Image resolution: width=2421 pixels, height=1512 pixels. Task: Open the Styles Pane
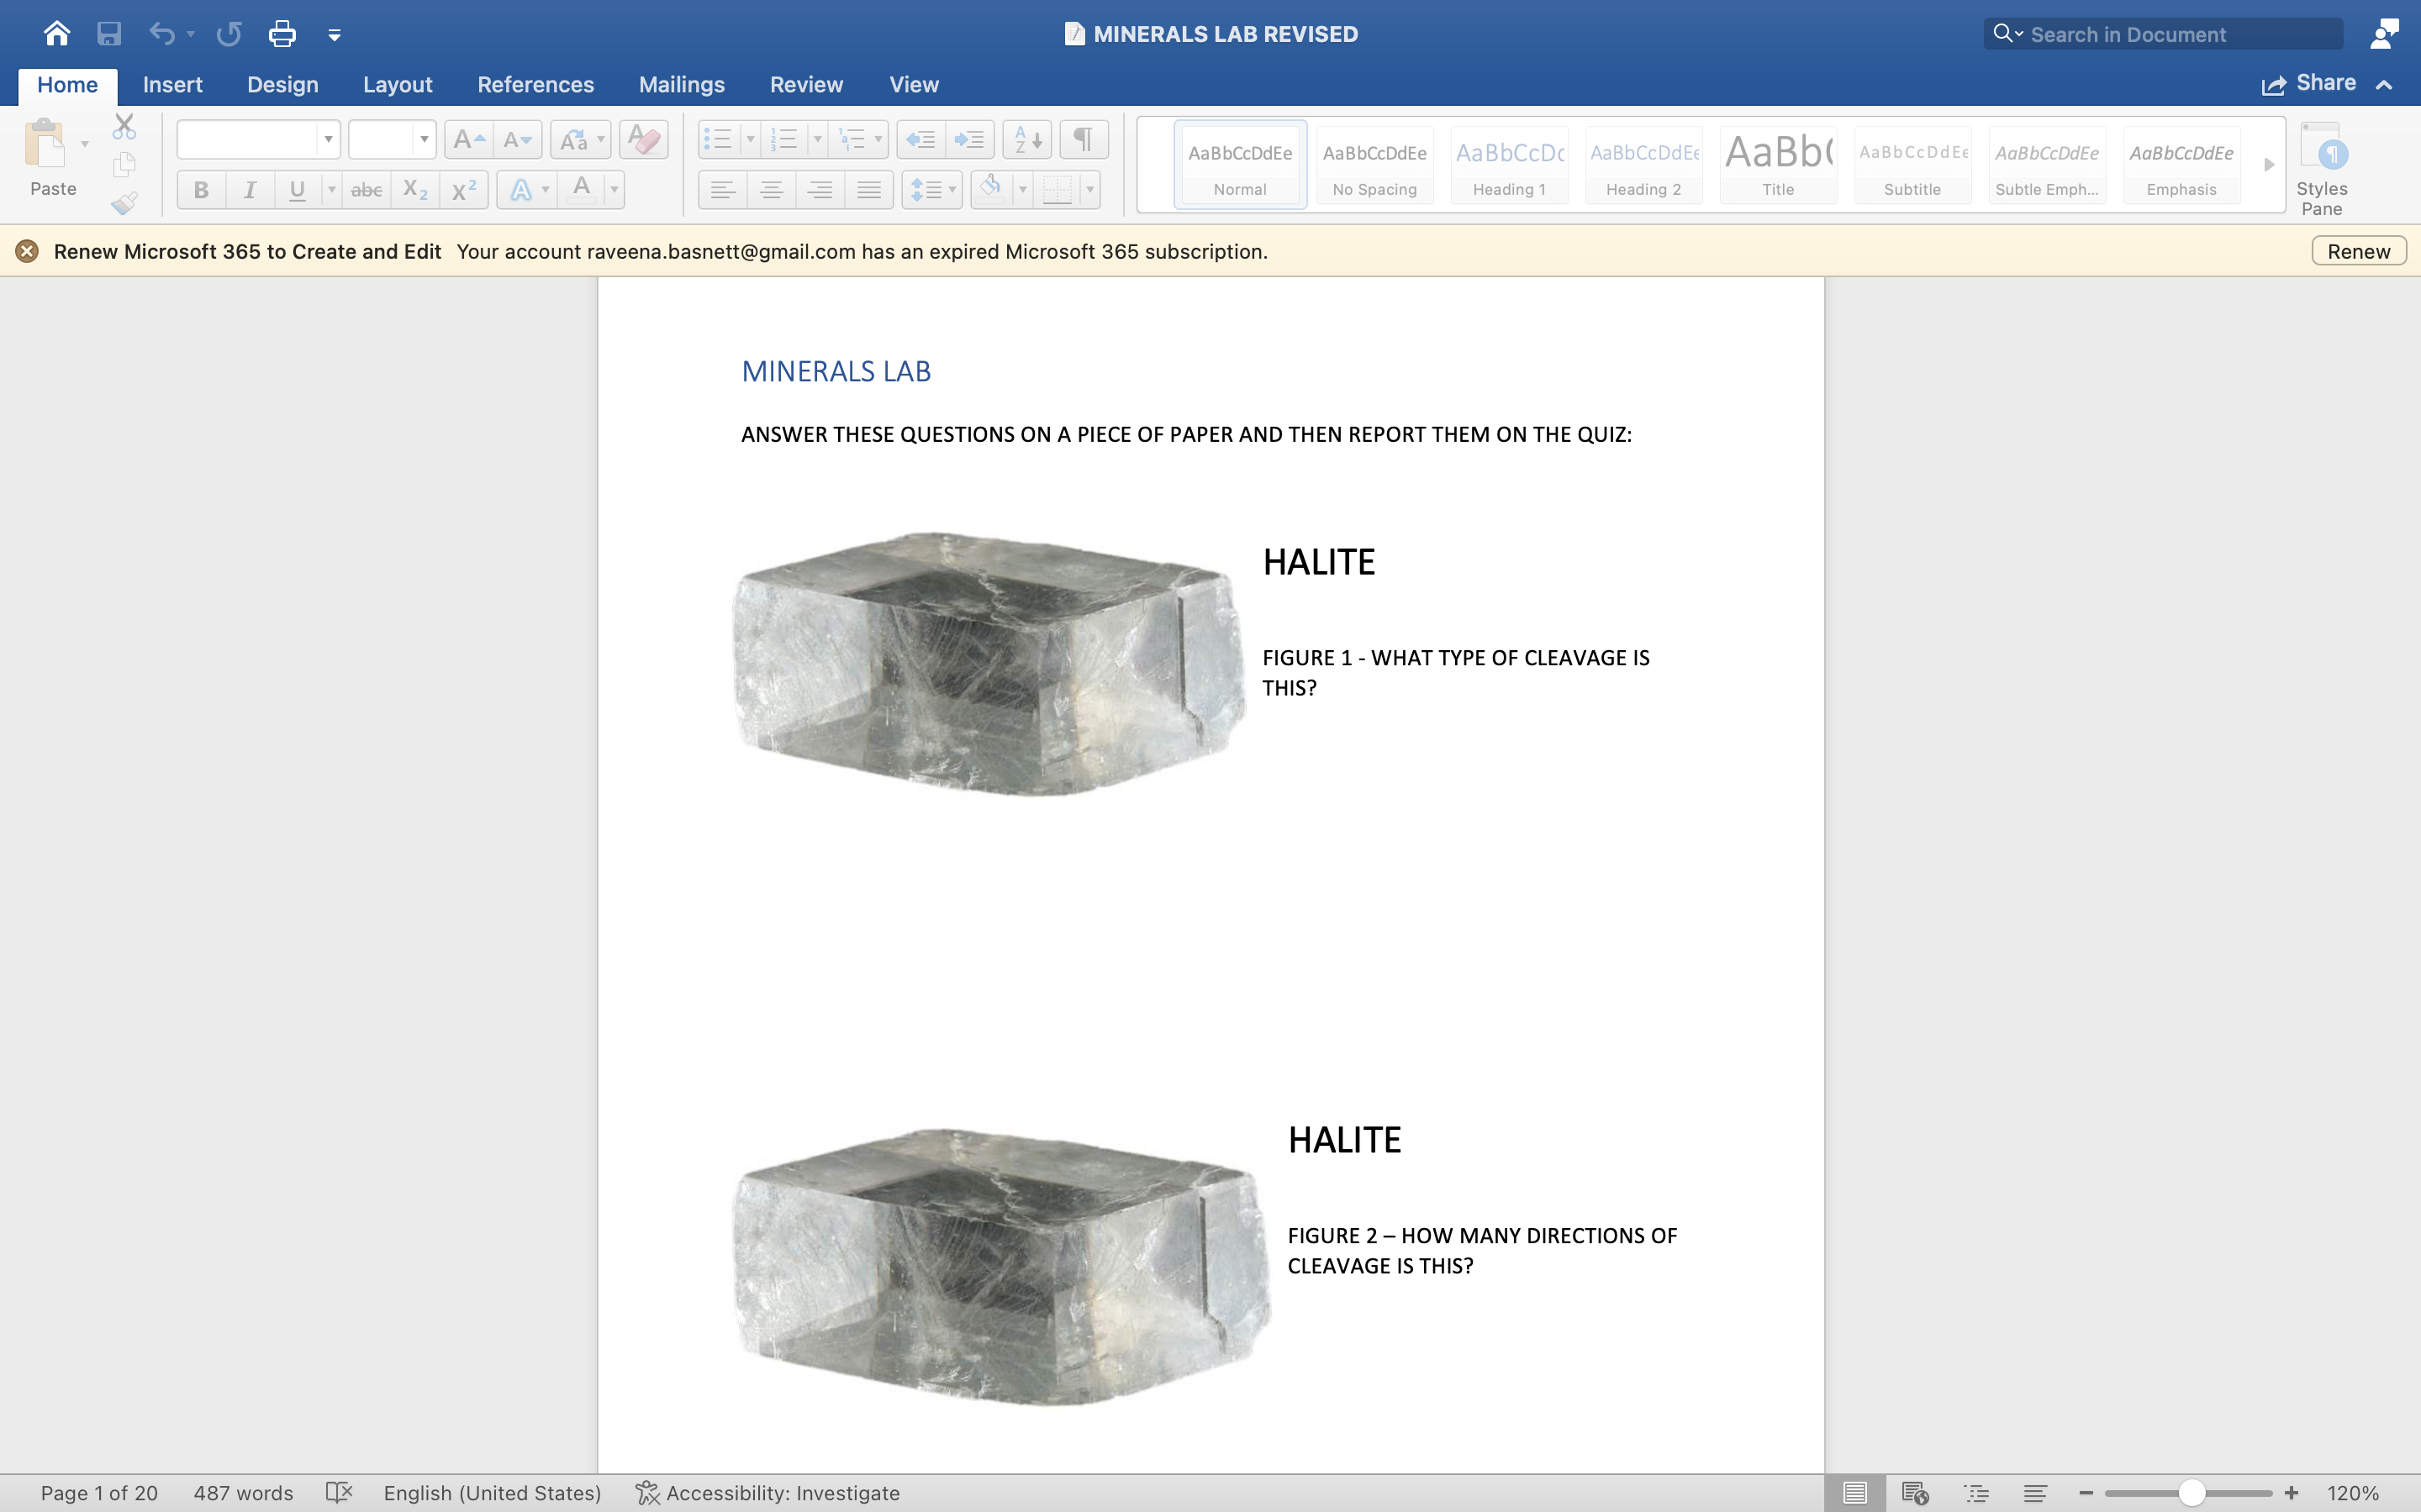[2321, 168]
